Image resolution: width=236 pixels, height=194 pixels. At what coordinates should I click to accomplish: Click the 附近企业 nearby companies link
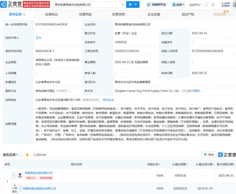(109, 100)
